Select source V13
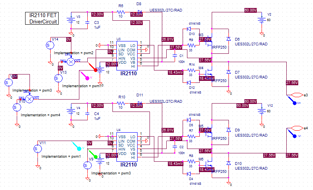This screenshot has height=190, width=313. tap(59, 78)
